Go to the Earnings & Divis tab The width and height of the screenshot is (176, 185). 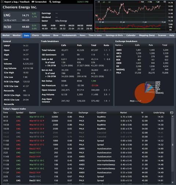114,35
